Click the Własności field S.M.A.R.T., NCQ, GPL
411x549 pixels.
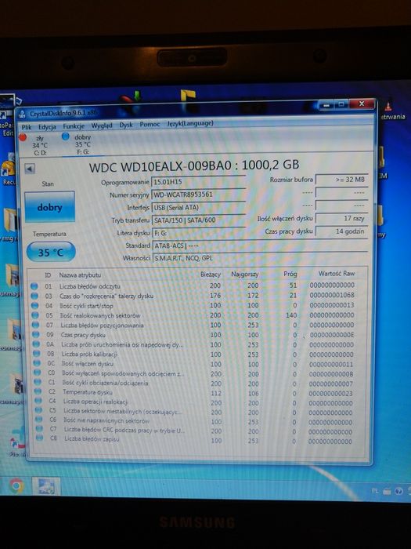[x=260, y=258]
